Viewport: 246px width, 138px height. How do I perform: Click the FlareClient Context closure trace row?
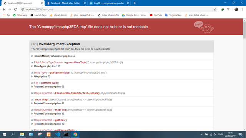[121, 93]
